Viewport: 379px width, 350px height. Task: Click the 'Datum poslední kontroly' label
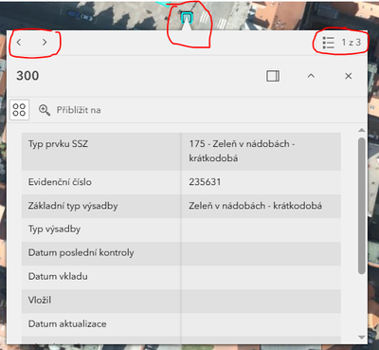point(81,252)
